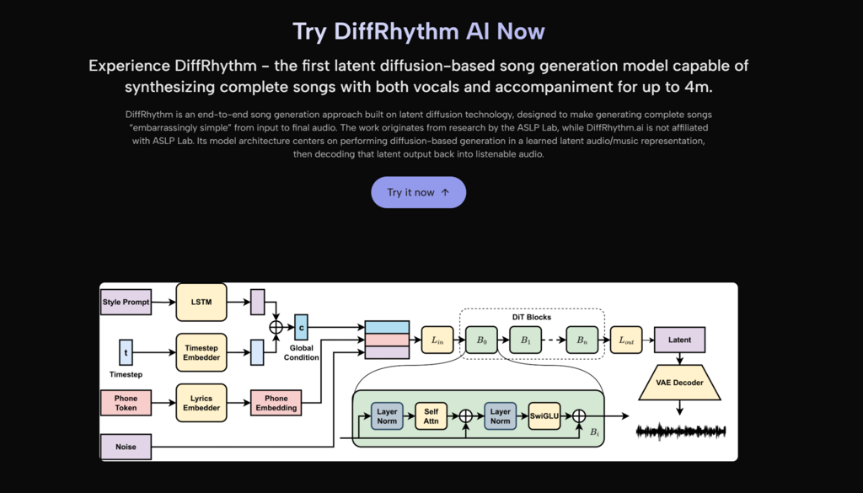Click the Global Condition c block
Viewport: 863px width, 493px height.
click(301, 326)
